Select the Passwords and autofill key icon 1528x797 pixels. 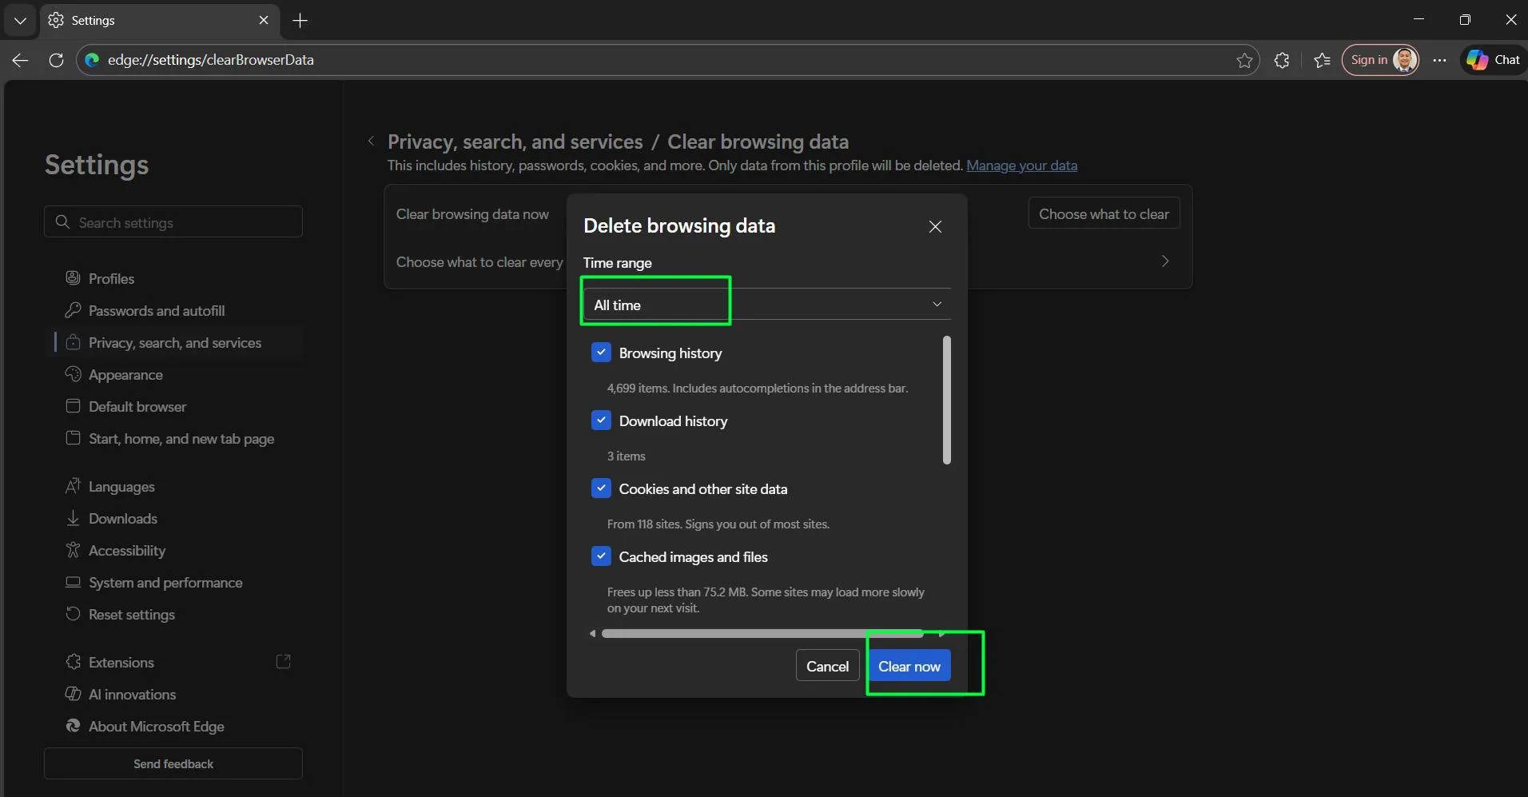coord(73,311)
